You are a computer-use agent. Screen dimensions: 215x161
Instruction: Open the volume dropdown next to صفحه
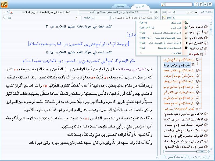pos(93,18)
